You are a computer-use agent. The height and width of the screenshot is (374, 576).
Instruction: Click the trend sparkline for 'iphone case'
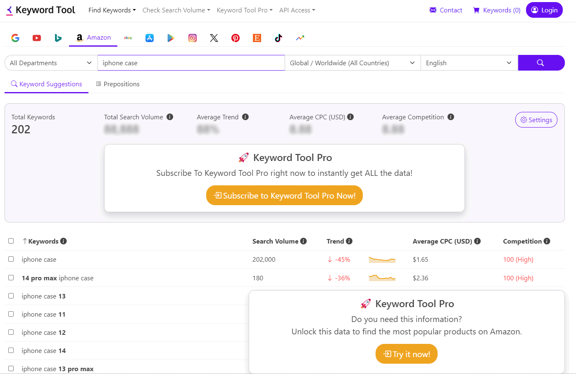point(382,259)
